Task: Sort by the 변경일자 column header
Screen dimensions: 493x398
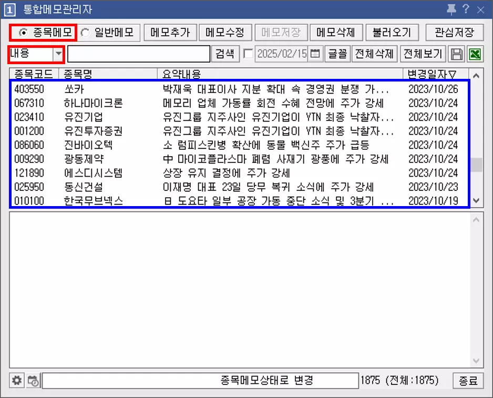Action: coord(436,74)
